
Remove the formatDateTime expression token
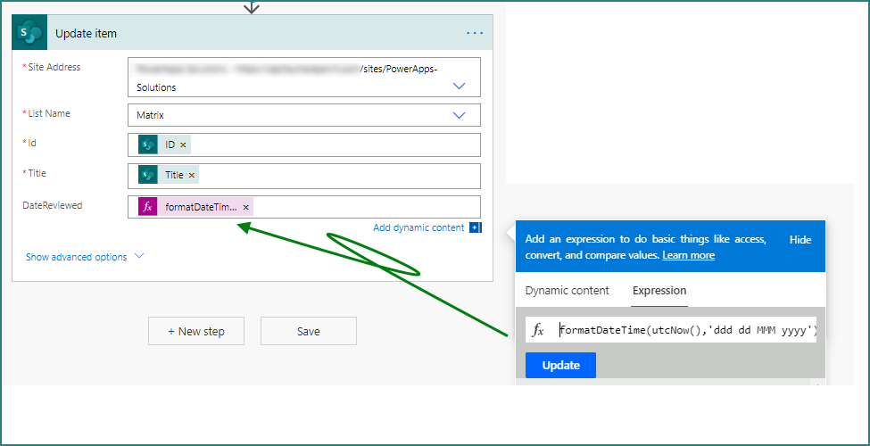pos(245,208)
